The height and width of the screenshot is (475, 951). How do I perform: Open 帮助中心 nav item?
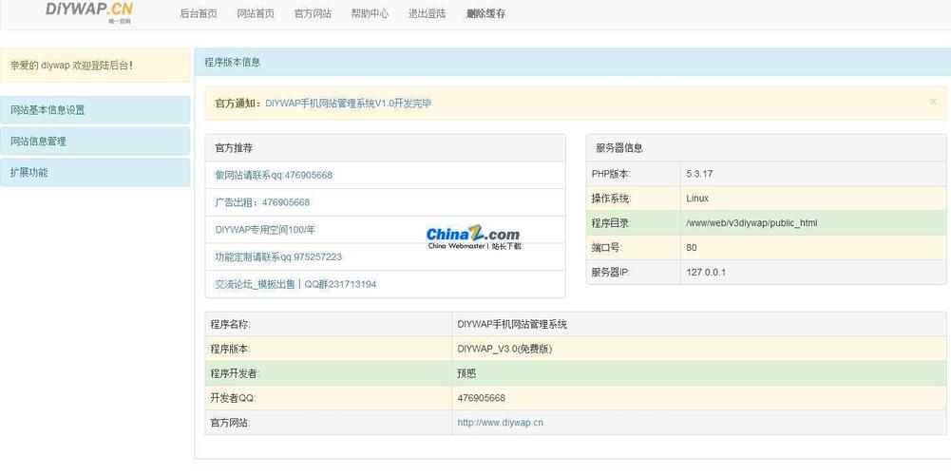(370, 13)
